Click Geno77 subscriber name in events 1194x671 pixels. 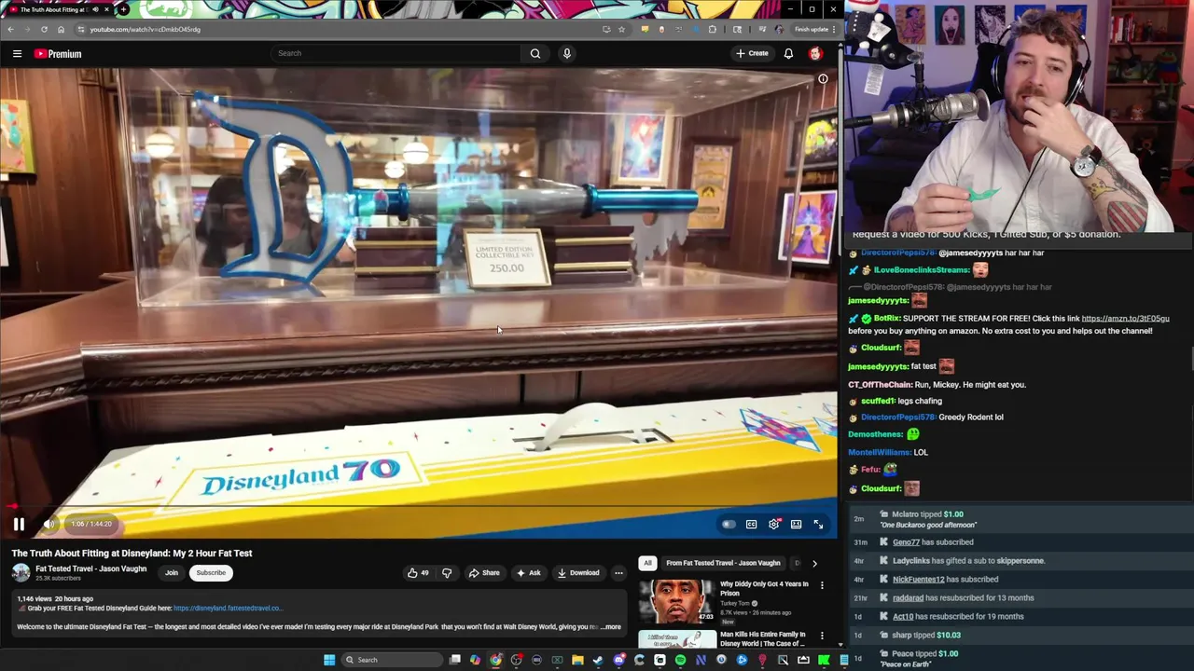coord(906,541)
